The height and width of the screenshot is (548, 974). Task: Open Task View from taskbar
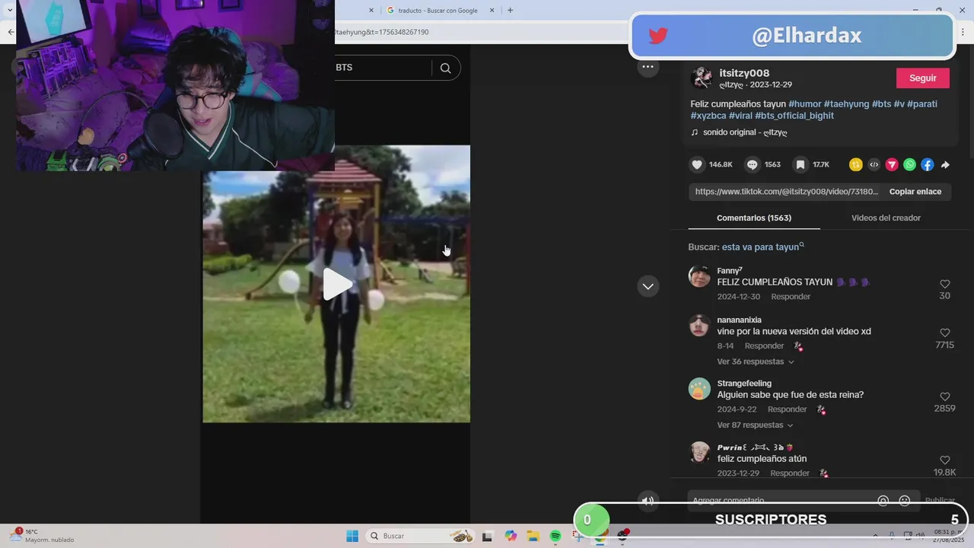[x=487, y=536]
